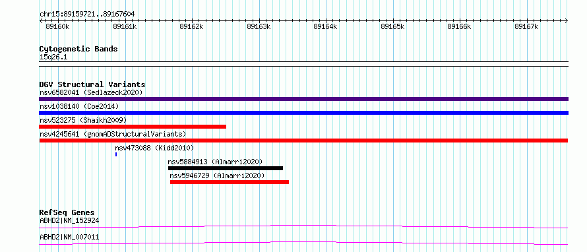Click the nsv473088 (Kidd2010) label
The height and width of the screenshot is (252, 587).
[x=154, y=148]
